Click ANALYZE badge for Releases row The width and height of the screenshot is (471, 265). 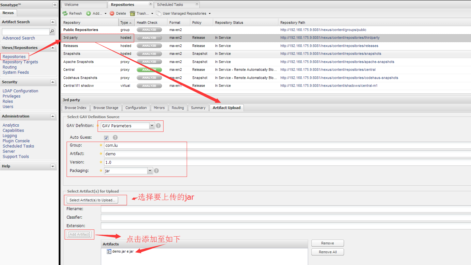(x=149, y=46)
